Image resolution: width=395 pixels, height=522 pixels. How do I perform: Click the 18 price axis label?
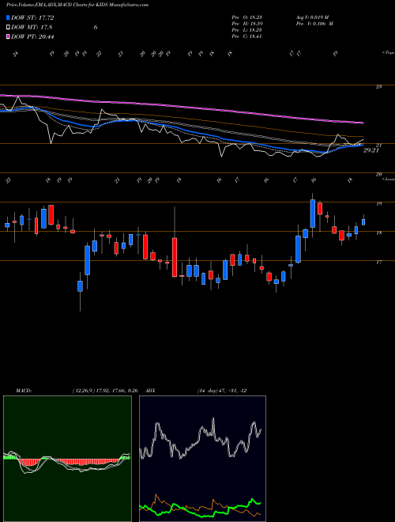click(378, 233)
